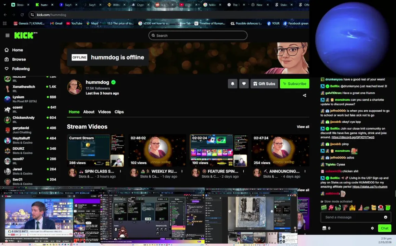Open Xenathewitch channel in sidebar
396x246 pixels.
coord(30,88)
